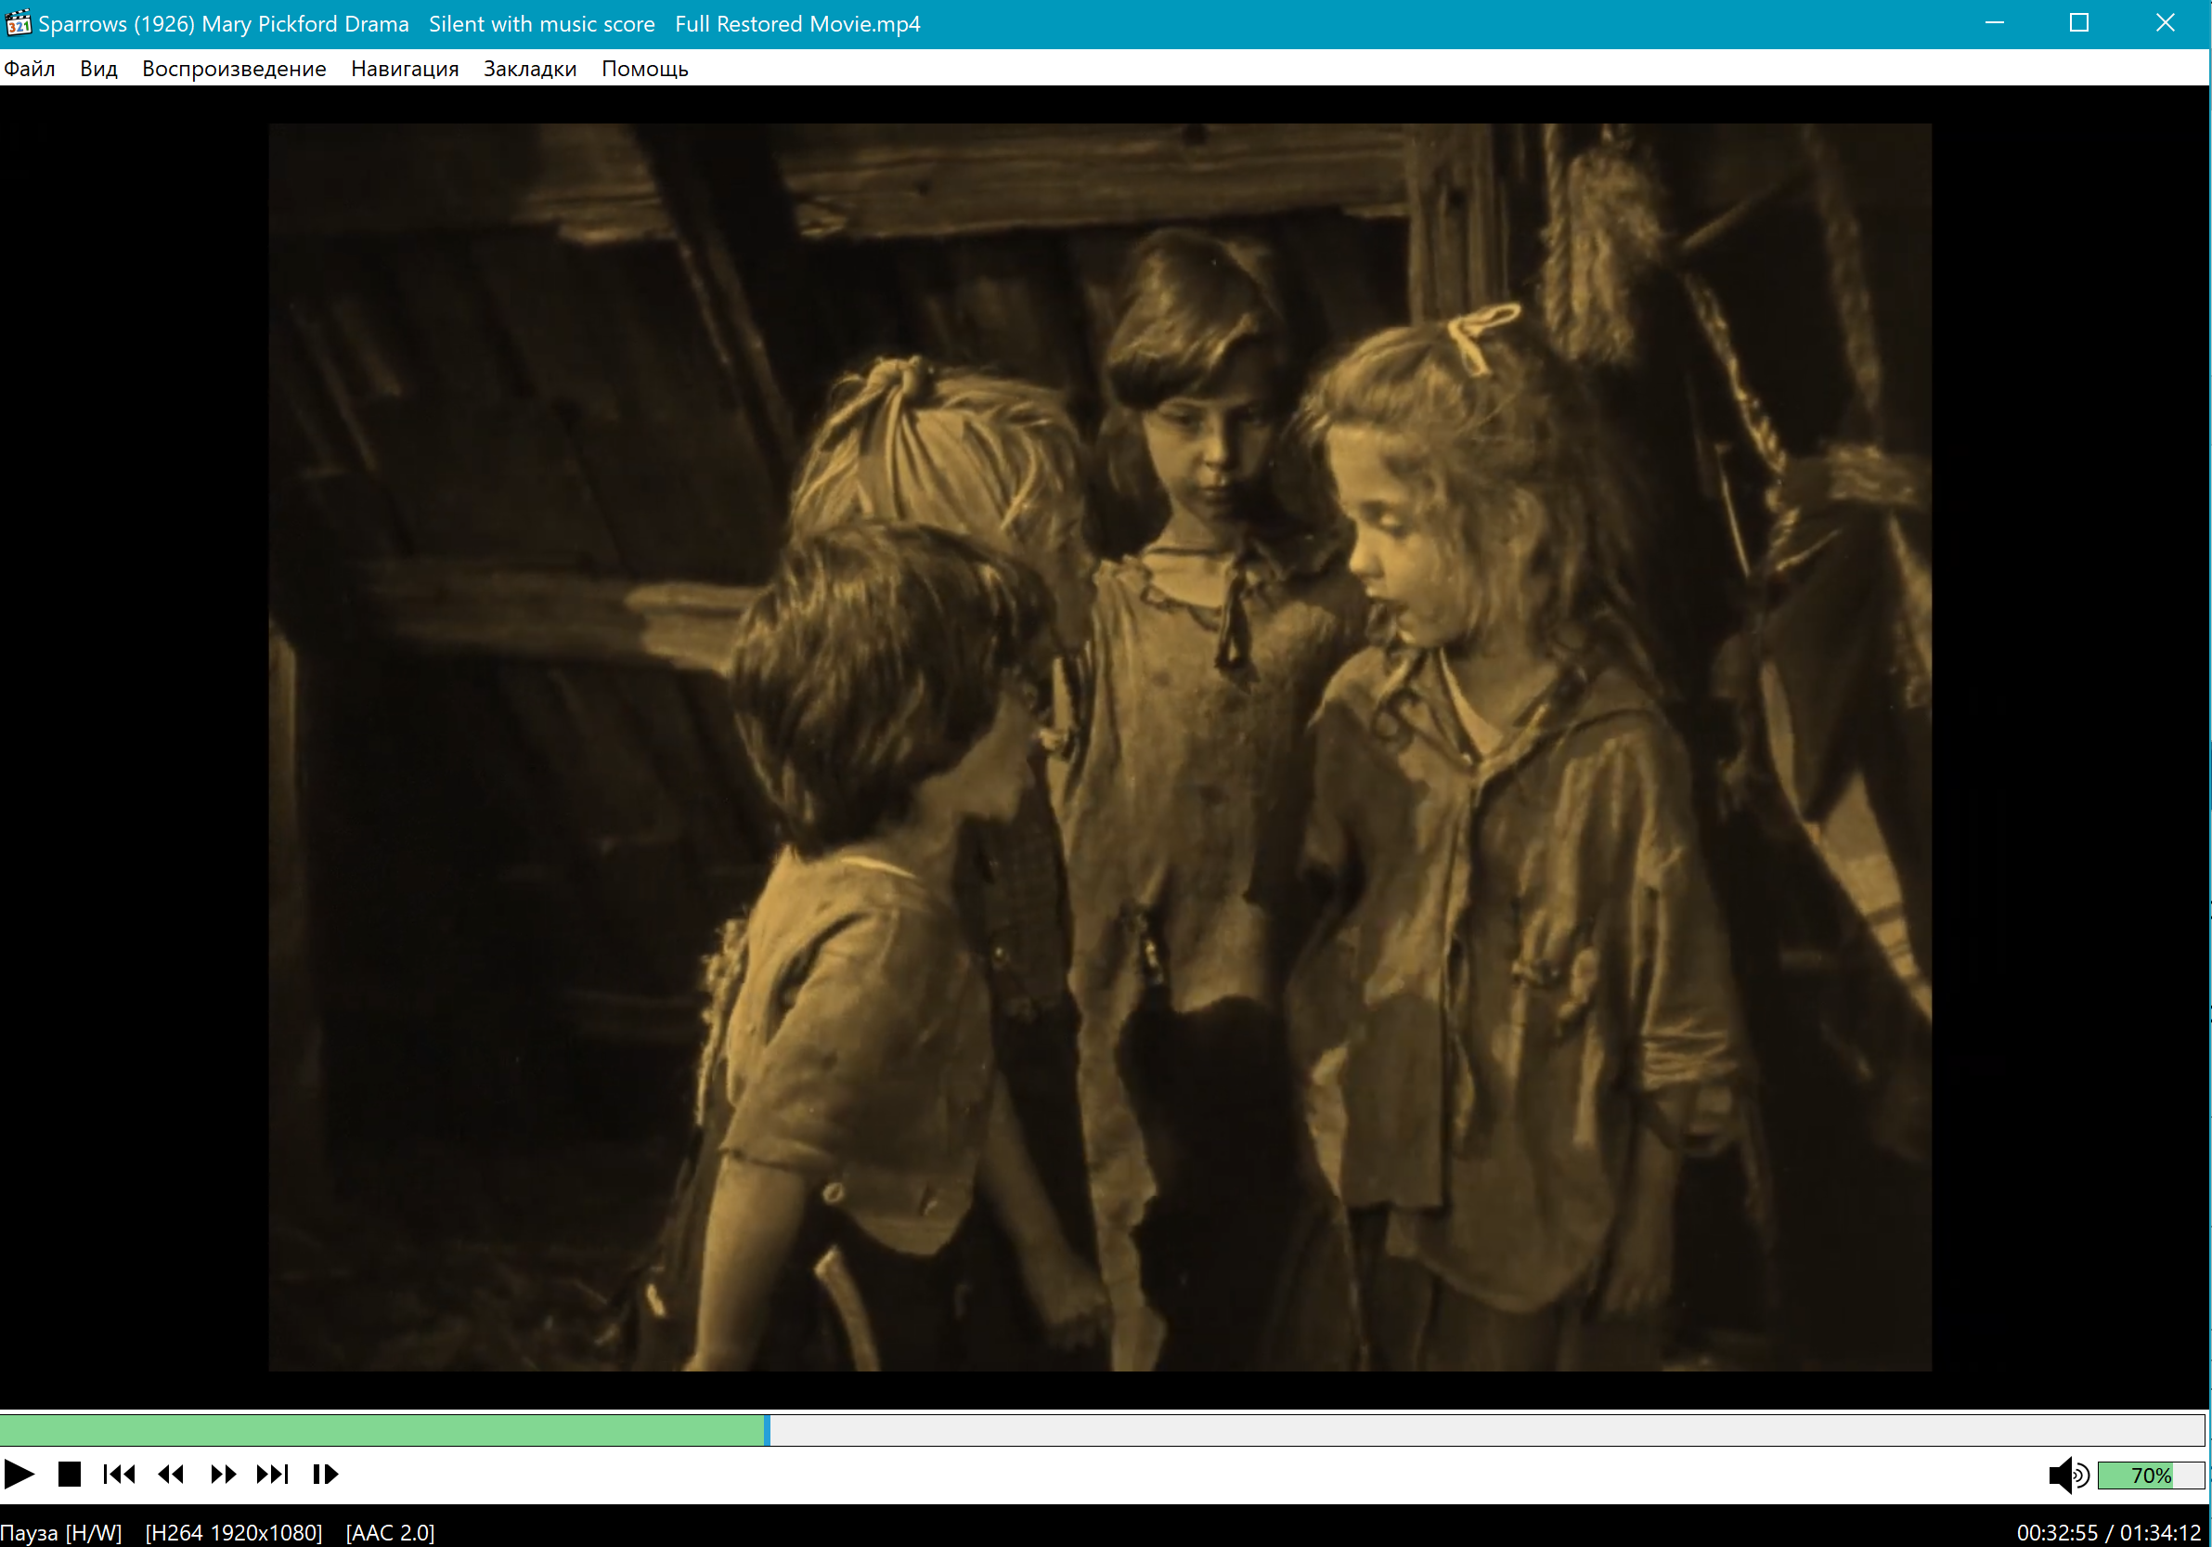This screenshot has height=1547, width=2212.
Task: Stop playback with the square icon
Action: (x=70, y=1474)
